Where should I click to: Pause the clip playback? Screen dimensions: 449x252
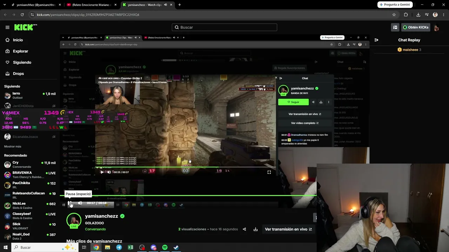click(71, 203)
